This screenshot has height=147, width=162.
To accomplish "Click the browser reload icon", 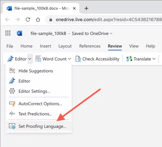I will [28, 19].
